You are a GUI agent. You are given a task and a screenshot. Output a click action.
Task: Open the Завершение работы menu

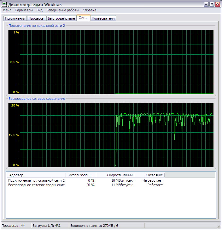[63, 10]
